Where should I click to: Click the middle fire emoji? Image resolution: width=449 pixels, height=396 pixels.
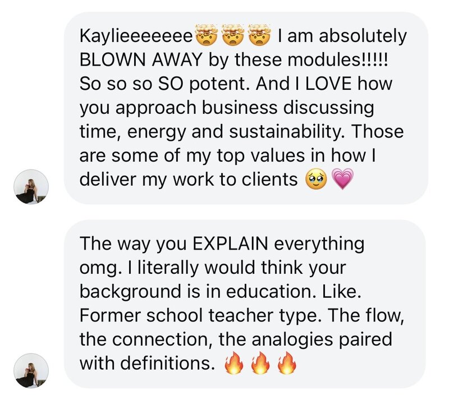[260, 364]
